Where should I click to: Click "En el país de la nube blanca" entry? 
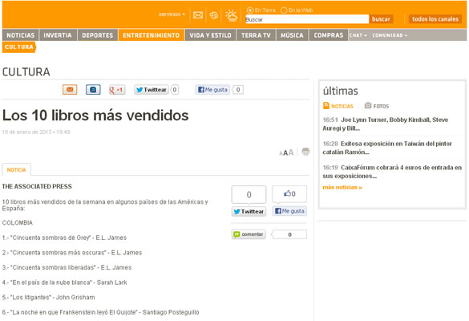65,282
